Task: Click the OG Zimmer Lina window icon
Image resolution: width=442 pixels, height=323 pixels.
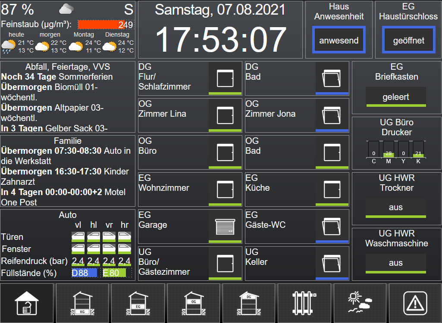Action: point(225,115)
